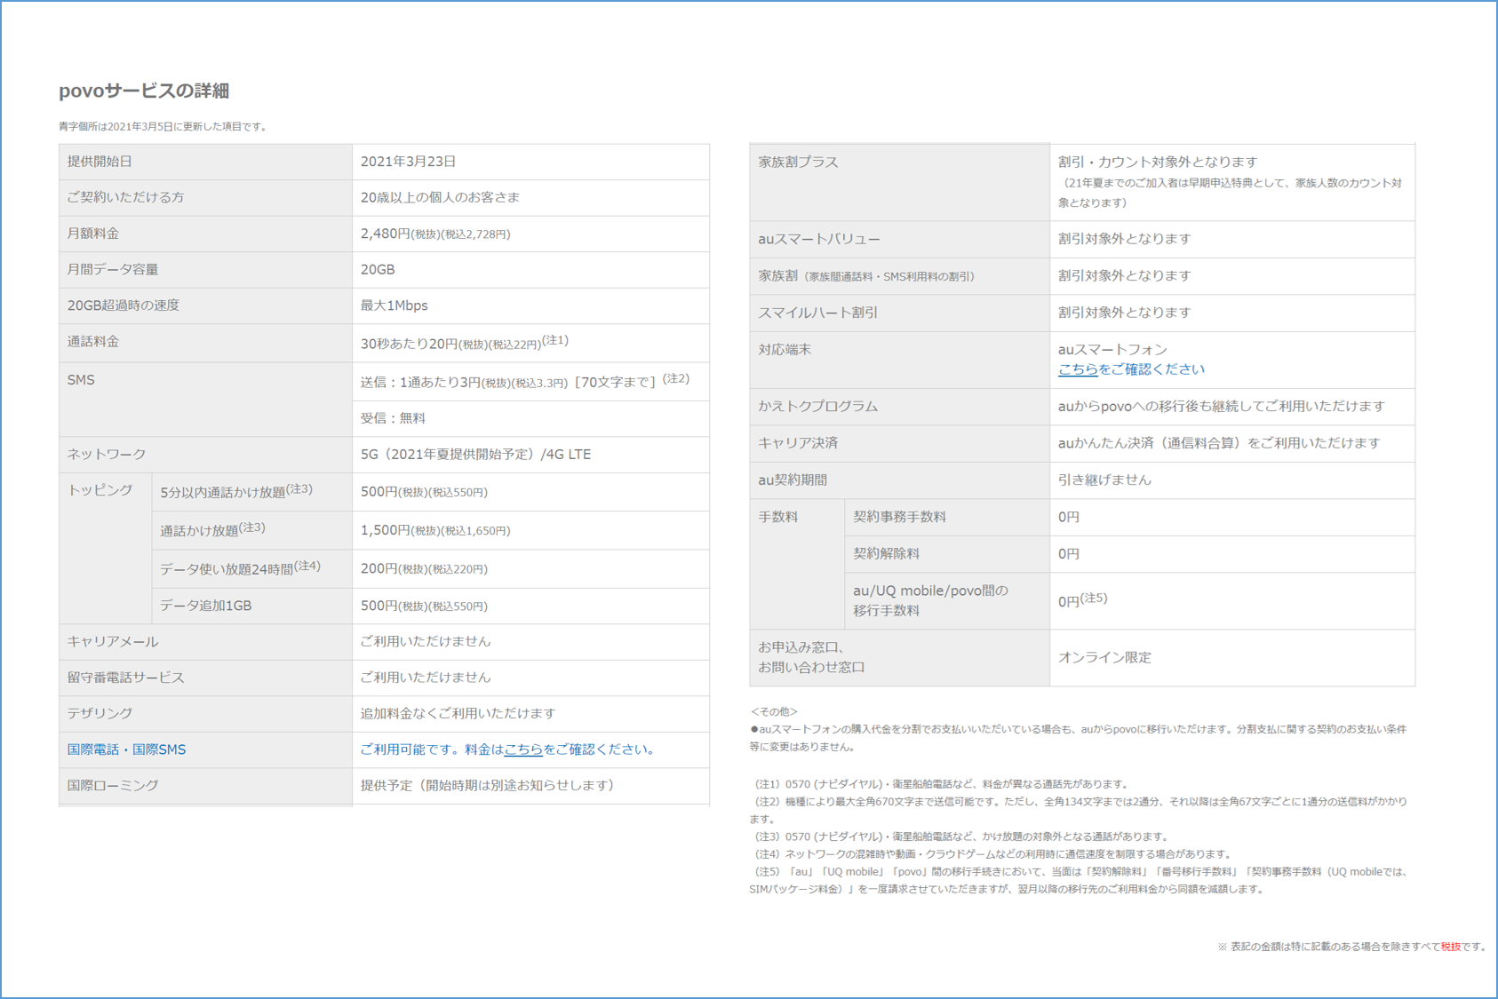Image resolution: width=1498 pixels, height=999 pixels.
Task: Select the 最大1Mbps value
Action: coord(394,305)
